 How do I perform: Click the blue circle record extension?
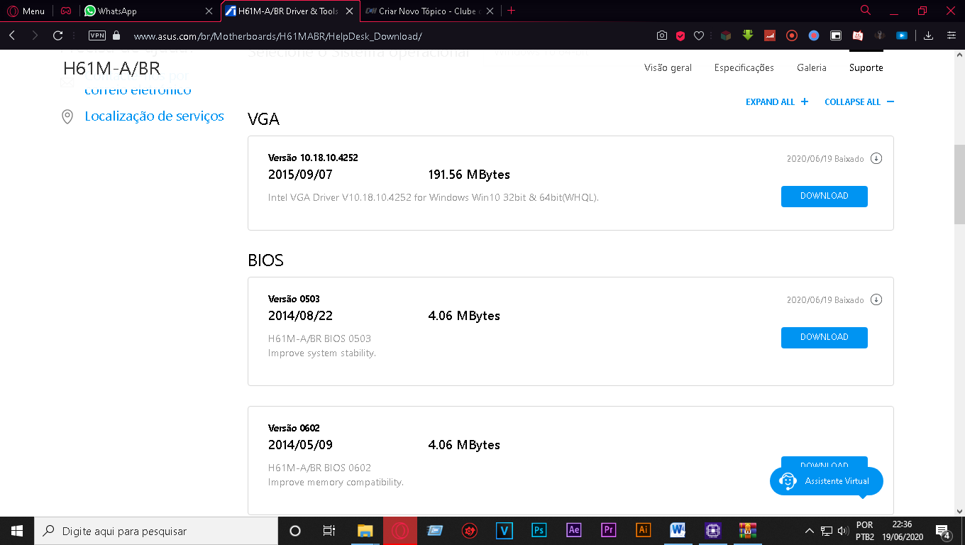[x=814, y=35]
